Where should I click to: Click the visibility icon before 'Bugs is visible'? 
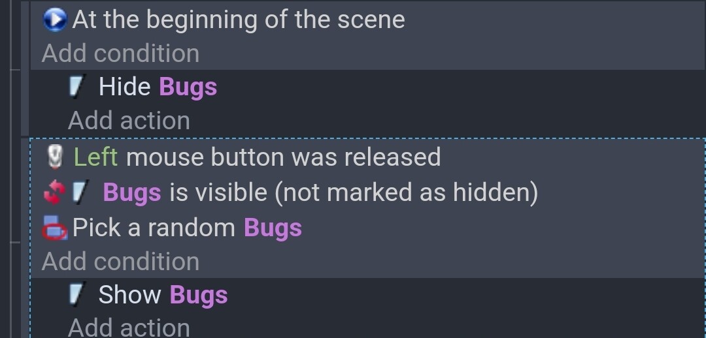pos(80,192)
